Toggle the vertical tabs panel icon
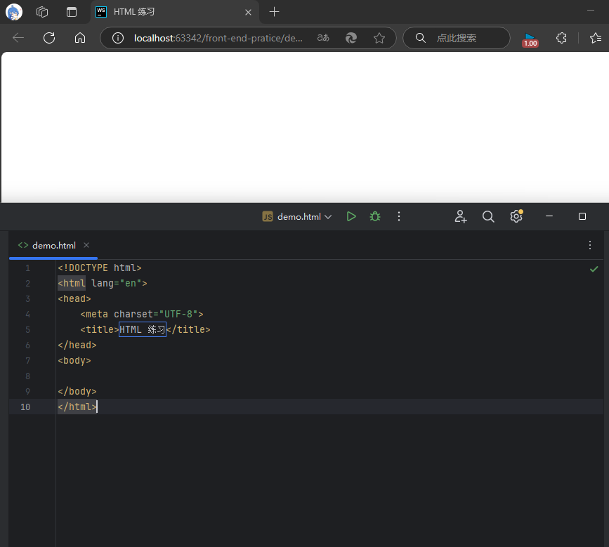The image size is (609, 547). 72,12
